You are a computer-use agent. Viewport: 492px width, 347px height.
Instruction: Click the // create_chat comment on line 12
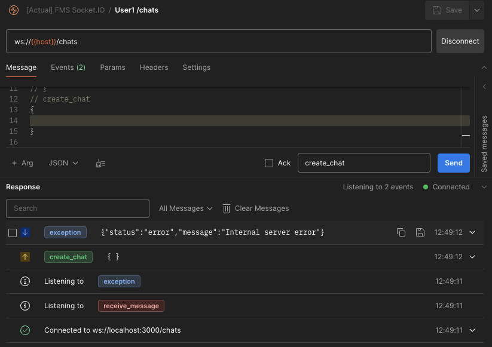(x=60, y=99)
